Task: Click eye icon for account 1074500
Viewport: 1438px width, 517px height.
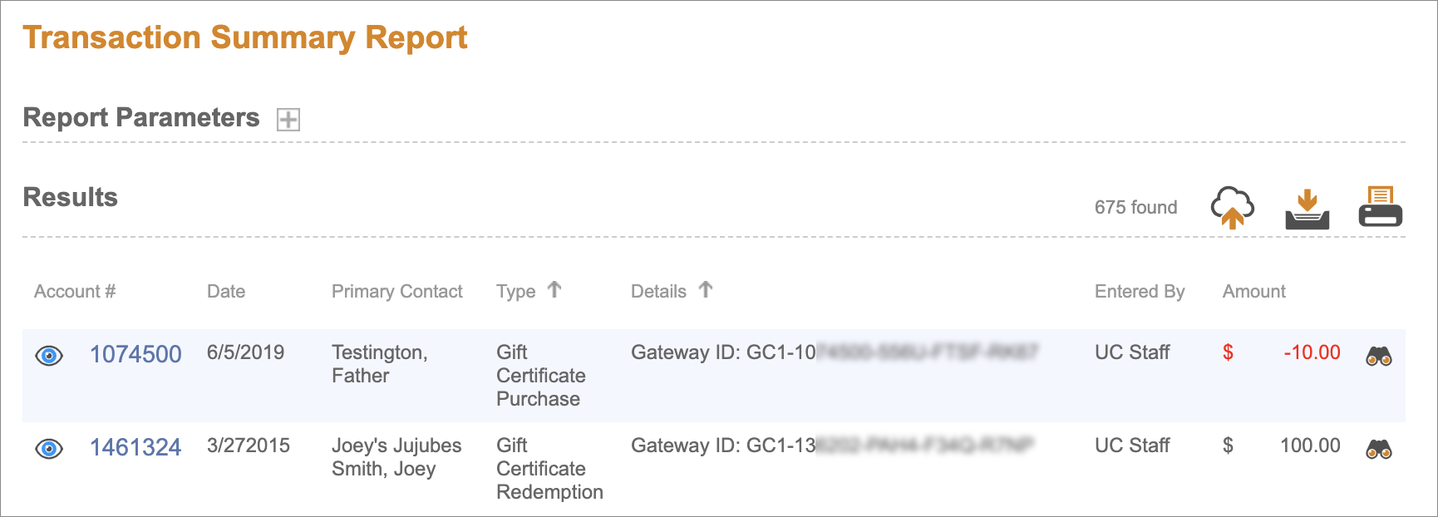Action: pyautogui.click(x=49, y=356)
